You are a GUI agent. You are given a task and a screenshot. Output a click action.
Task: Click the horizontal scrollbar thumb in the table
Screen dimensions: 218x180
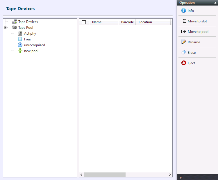[105, 175]
